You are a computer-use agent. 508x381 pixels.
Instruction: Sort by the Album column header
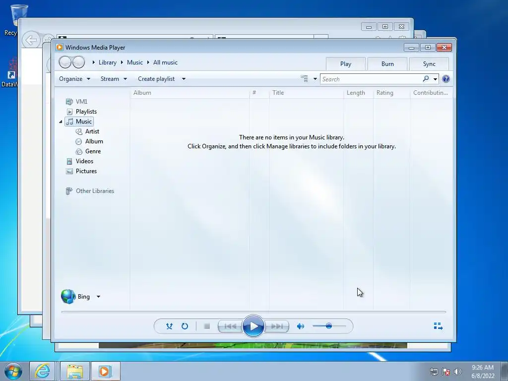click(190, 93)
